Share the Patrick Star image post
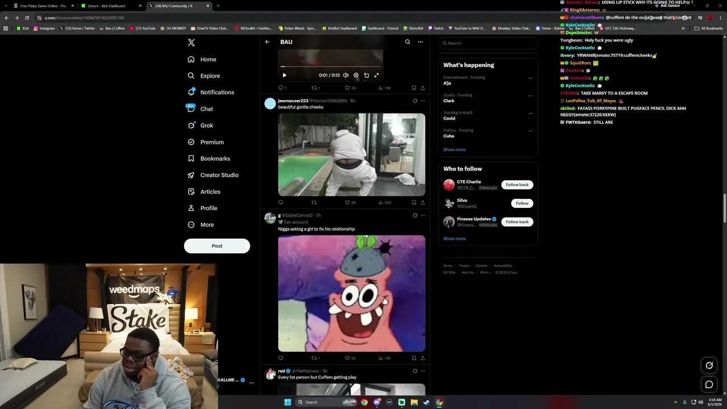The width and height of the screenshot is (727, 409). [423, 358]
